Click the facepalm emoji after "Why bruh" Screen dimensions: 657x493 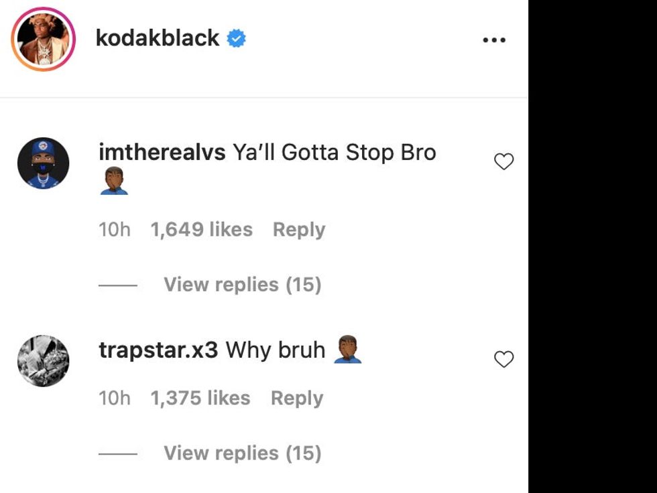[x=347, y=350]
